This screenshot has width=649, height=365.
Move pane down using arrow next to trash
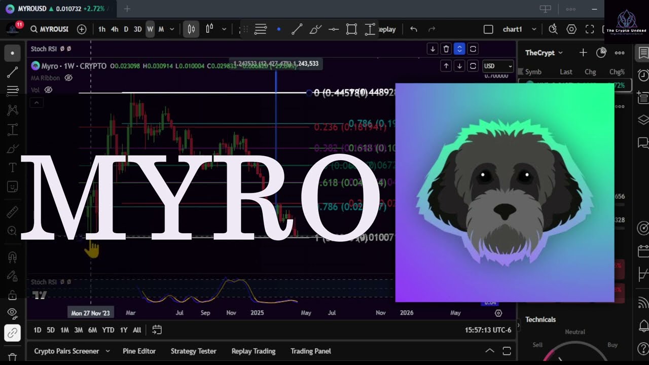[432, 49]
